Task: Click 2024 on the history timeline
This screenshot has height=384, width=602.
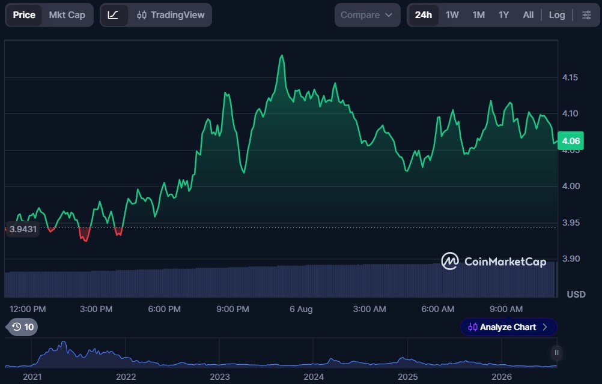Action: (314, 377)
